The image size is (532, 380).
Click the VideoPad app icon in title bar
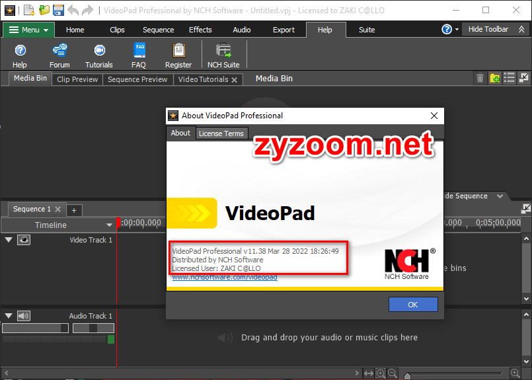[x=9, y=10]
